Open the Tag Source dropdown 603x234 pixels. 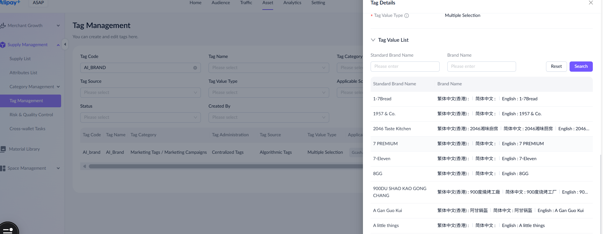coord(140,93)
